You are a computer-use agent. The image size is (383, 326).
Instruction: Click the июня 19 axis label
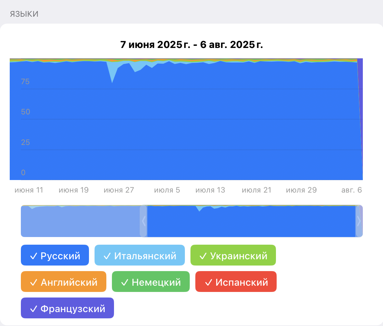[x=74, y=190]
